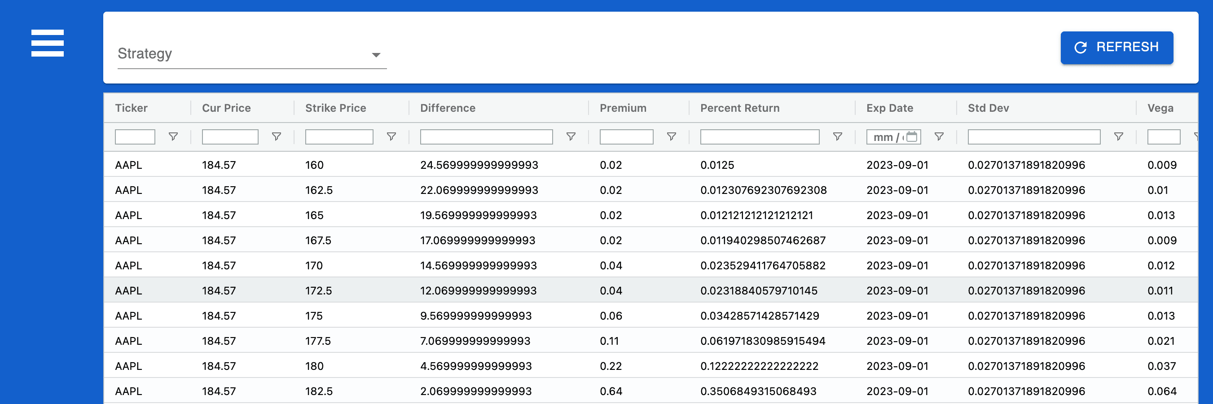Open the Std Dev column filter

pos(1118,136)
